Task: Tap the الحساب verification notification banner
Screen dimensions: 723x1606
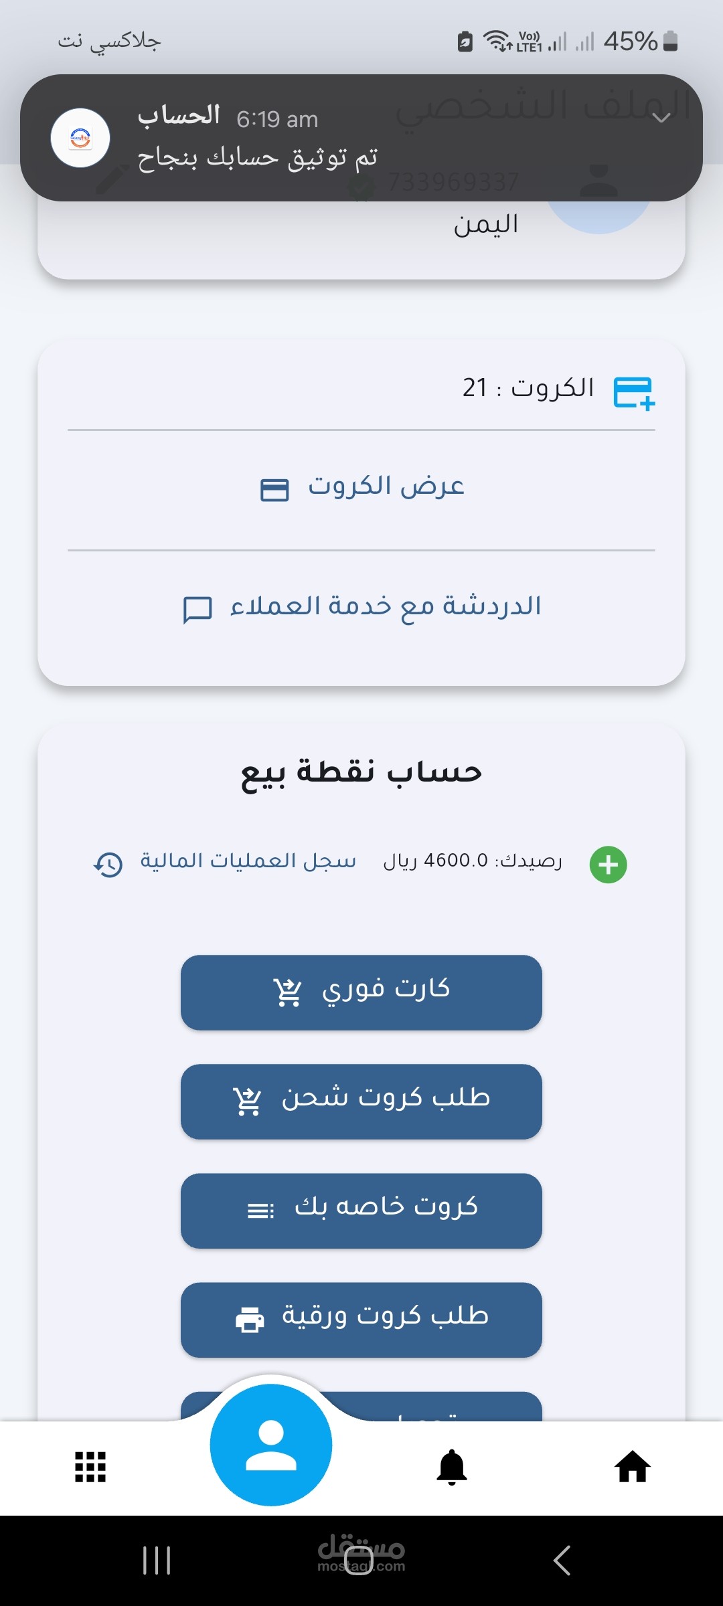Action: click(335, 138)
